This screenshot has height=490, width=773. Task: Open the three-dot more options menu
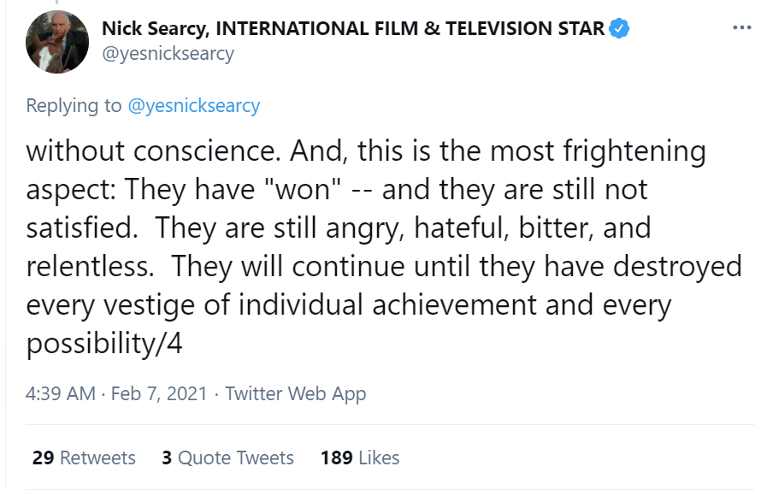click(x=741, y=27)
